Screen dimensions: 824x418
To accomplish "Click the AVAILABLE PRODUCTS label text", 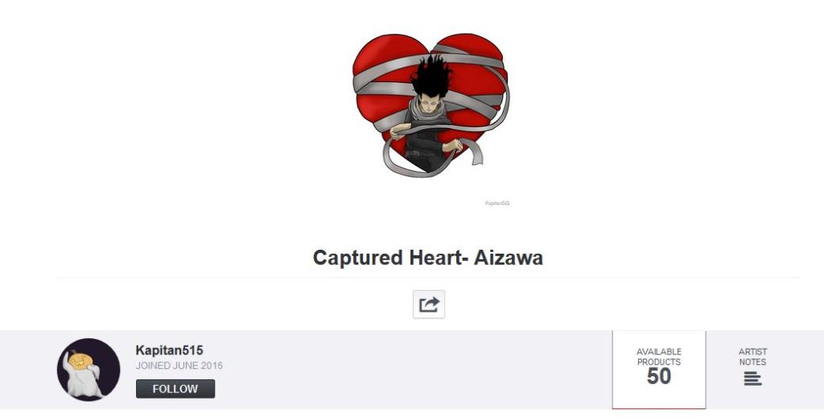I will click(x=659, y=357).
